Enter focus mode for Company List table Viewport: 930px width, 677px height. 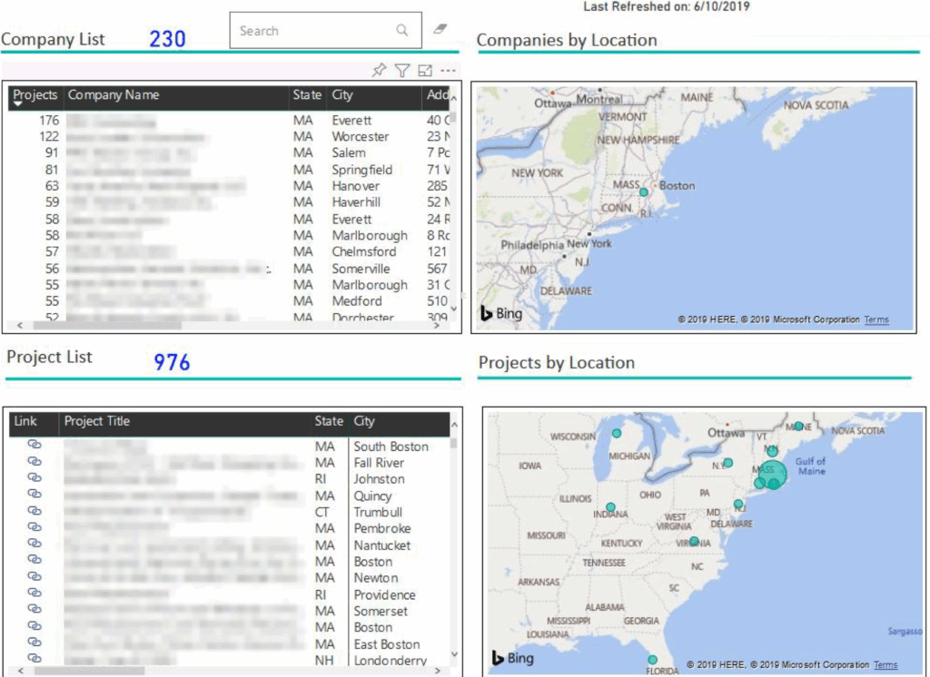pyautogui.click(x=425, y=71)
